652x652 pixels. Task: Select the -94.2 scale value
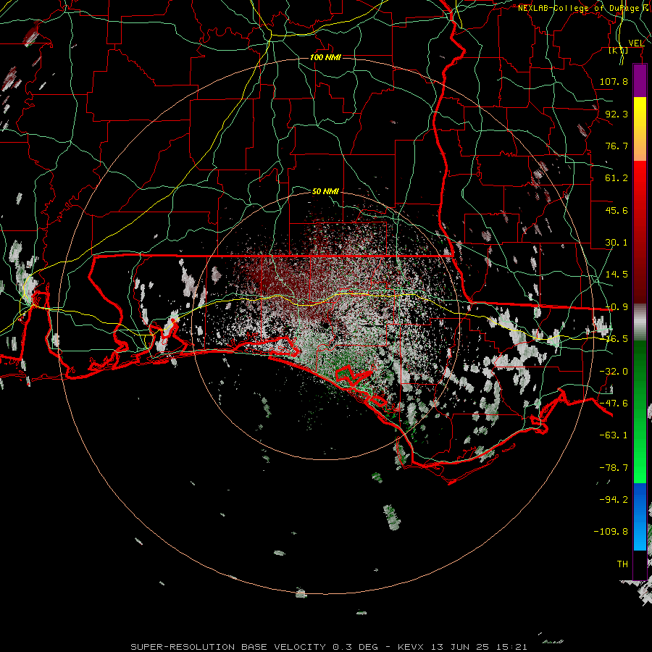coord(614,499)
